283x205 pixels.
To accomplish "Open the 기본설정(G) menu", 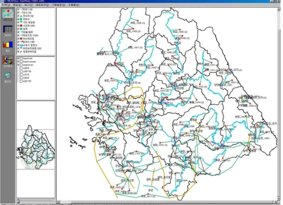I will pyautogui.click(x=59, y=5).
